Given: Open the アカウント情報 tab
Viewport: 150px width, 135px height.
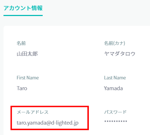Looking at the screenshot, I should [x=23, y=8].
